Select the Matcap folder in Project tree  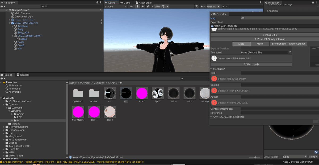click(x=16, y=123)
